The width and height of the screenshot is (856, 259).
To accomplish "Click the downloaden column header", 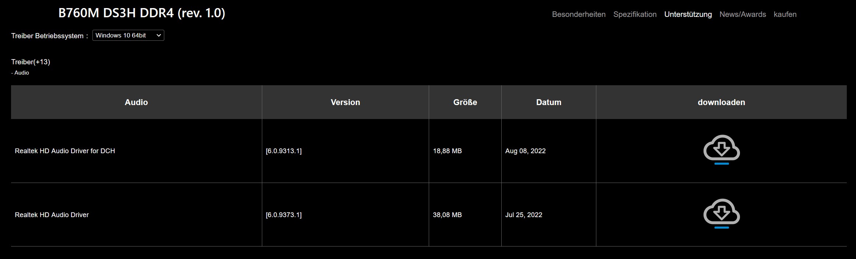I will tap(721, 102).
